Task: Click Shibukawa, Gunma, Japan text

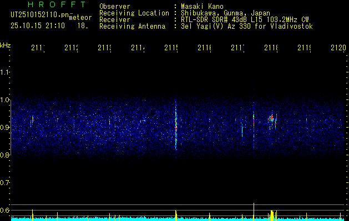Action: 225,13
